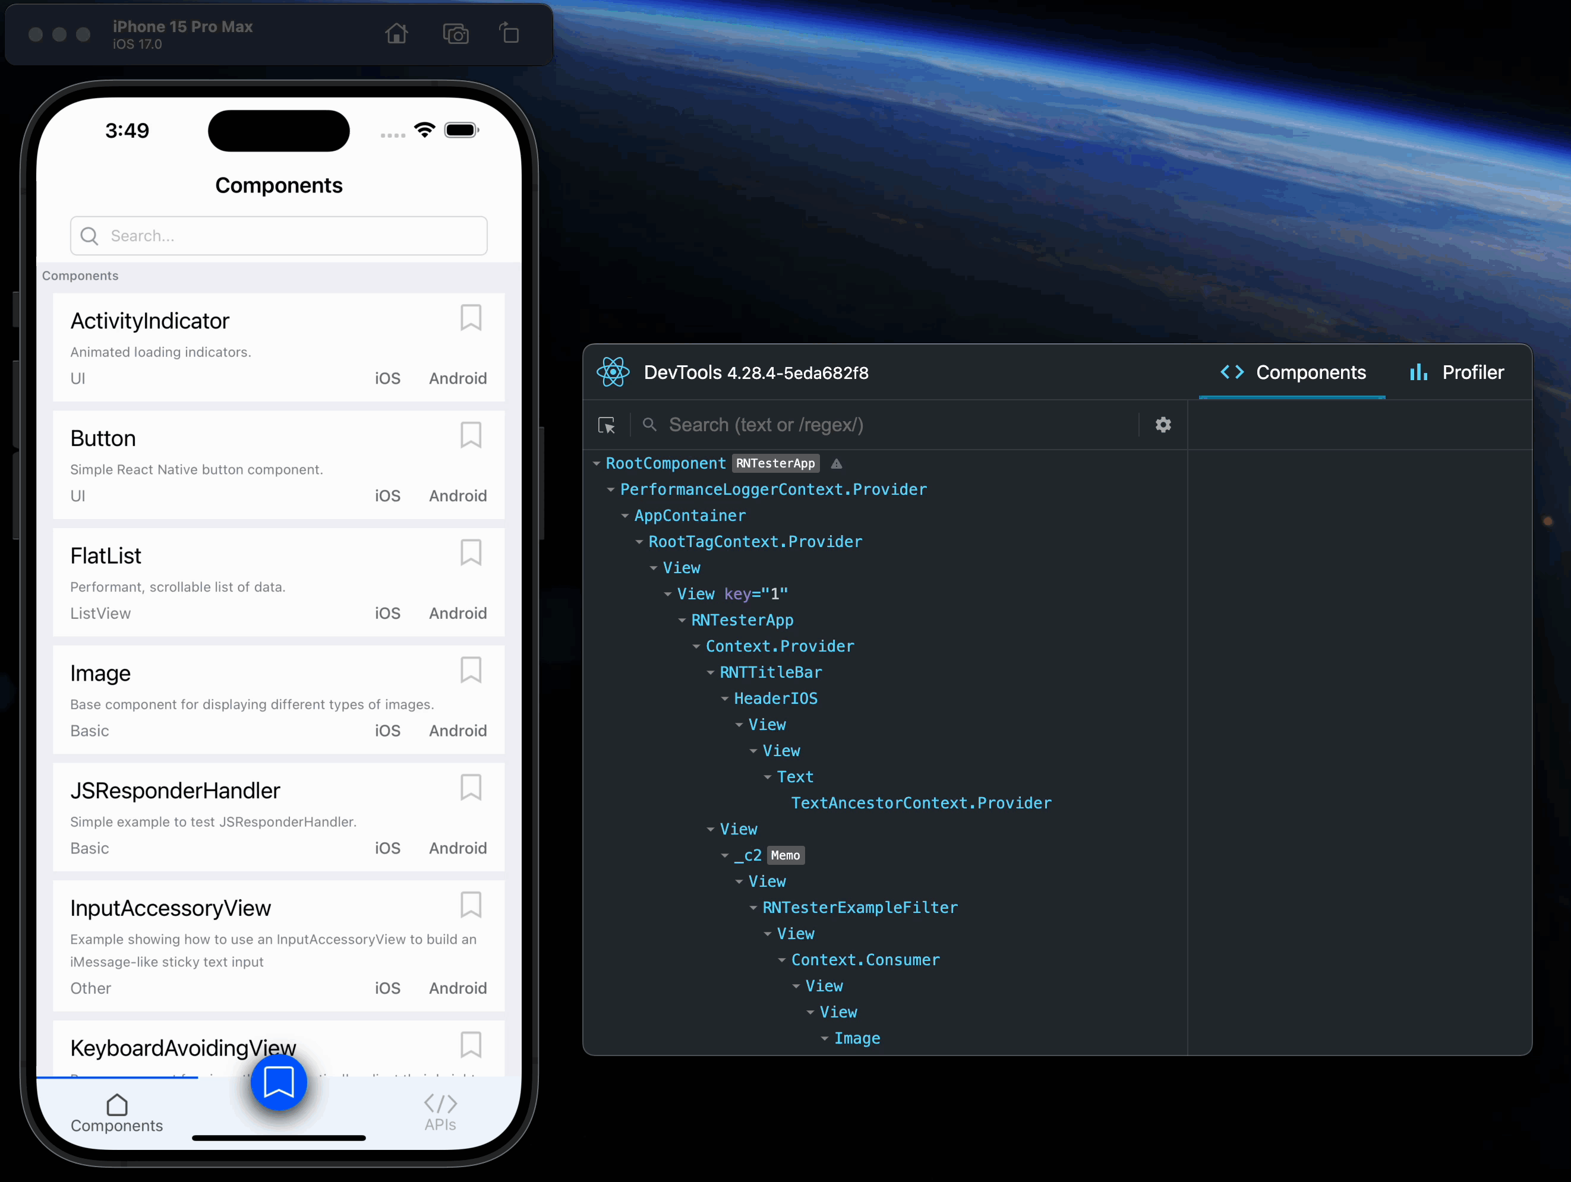Open DevTools settings gear icon
Screen dimensions: 1571x1182
click(x=1163, y=424)
